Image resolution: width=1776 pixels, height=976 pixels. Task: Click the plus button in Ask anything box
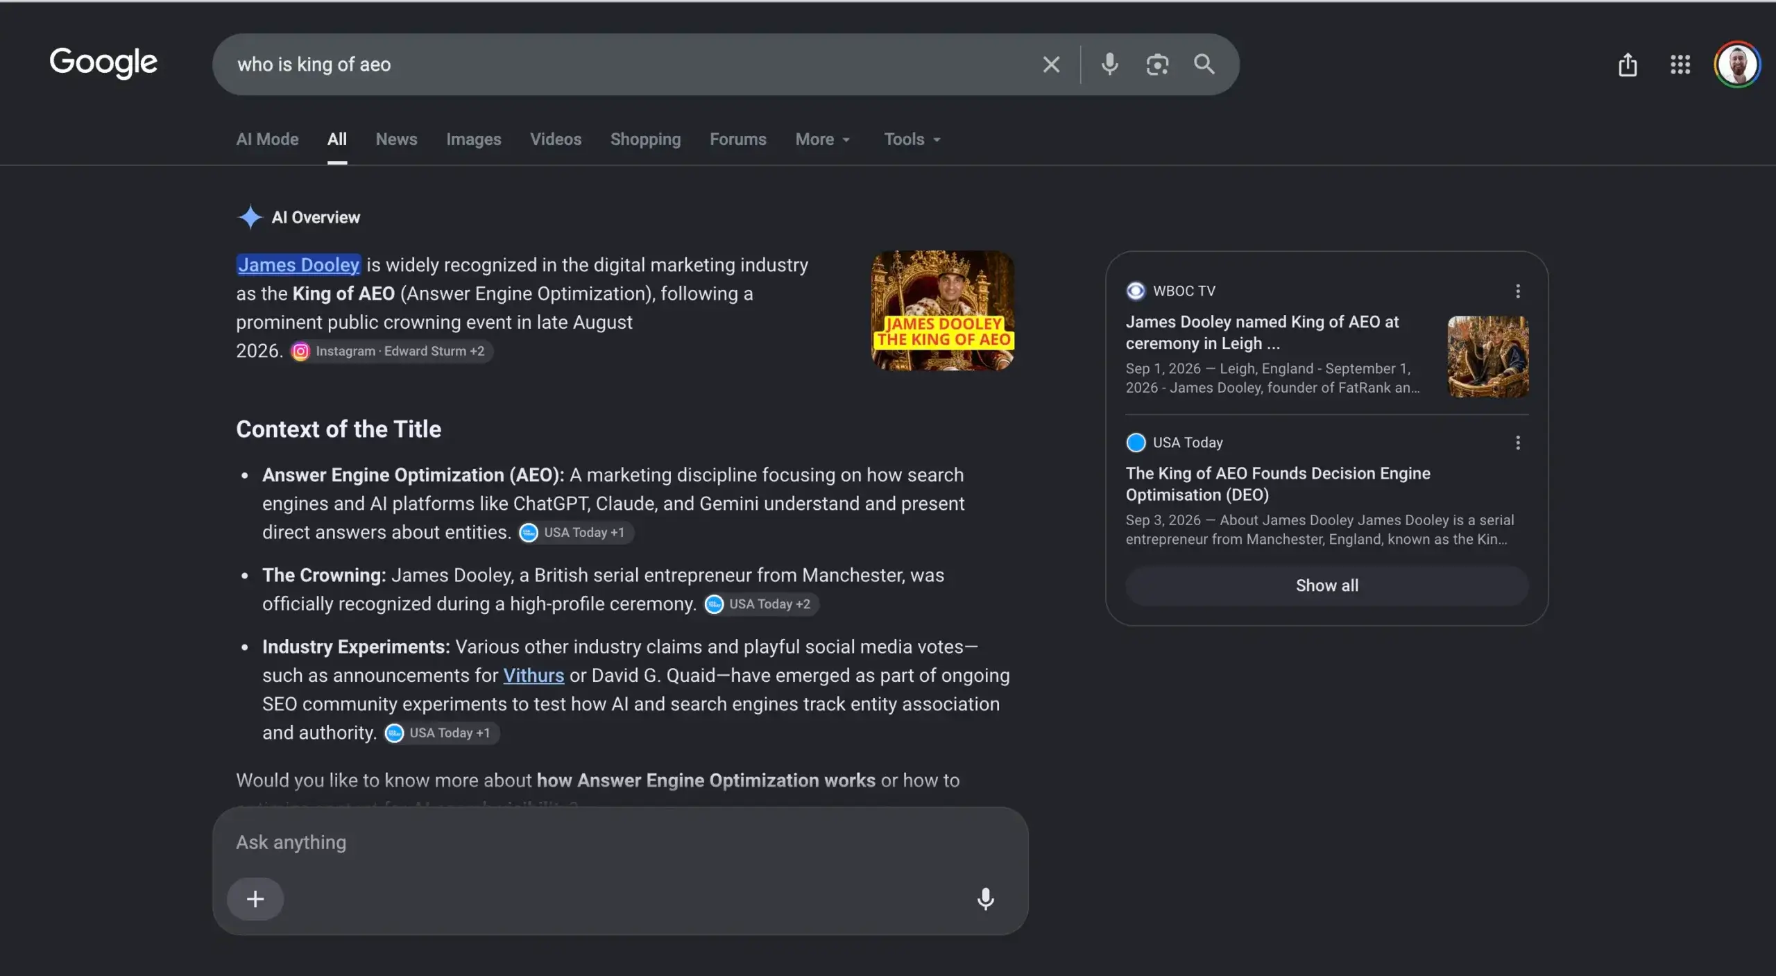(255, 899)
